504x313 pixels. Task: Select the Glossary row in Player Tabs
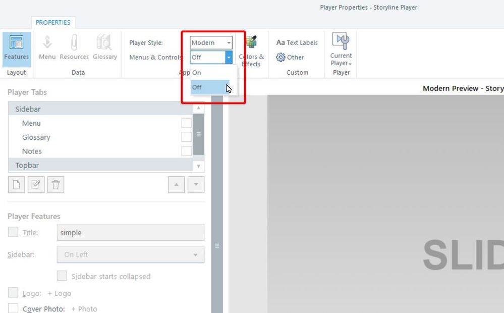point(100,137)
